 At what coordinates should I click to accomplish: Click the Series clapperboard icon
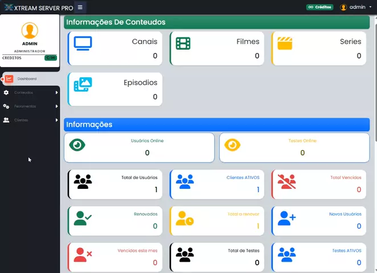pyautogui.click(x=285, y=43)
